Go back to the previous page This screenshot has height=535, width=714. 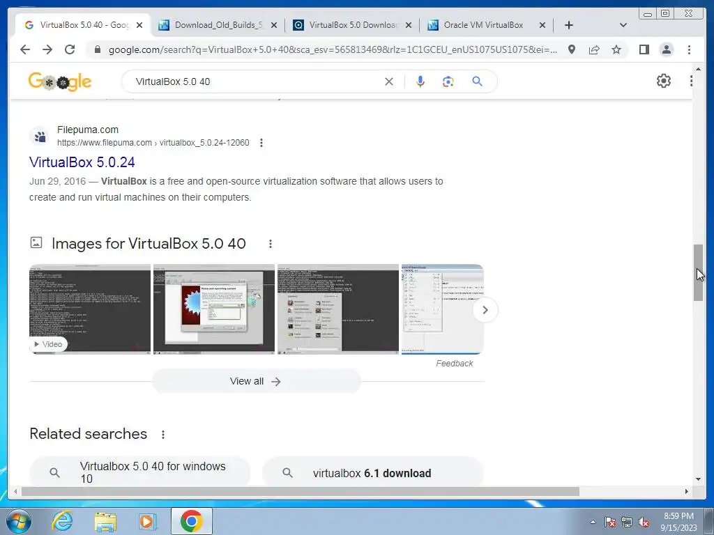pyautogui.click(x=25, y=49)
